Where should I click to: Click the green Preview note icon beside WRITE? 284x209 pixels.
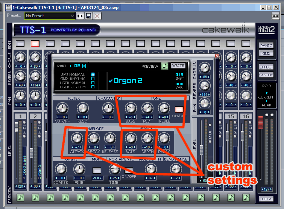(165, 66)
